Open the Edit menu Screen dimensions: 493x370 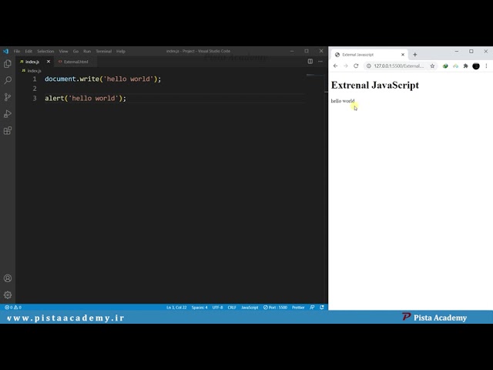click(29, 51)
